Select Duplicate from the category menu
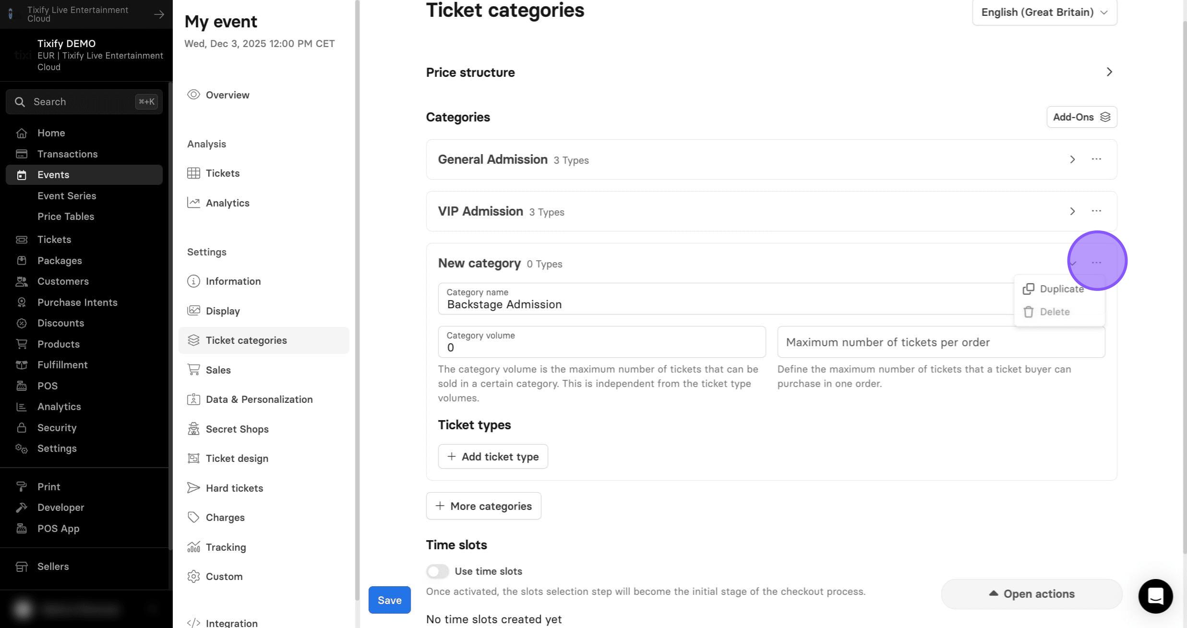The image size is (1187, 628). (x=1054, y=289)
